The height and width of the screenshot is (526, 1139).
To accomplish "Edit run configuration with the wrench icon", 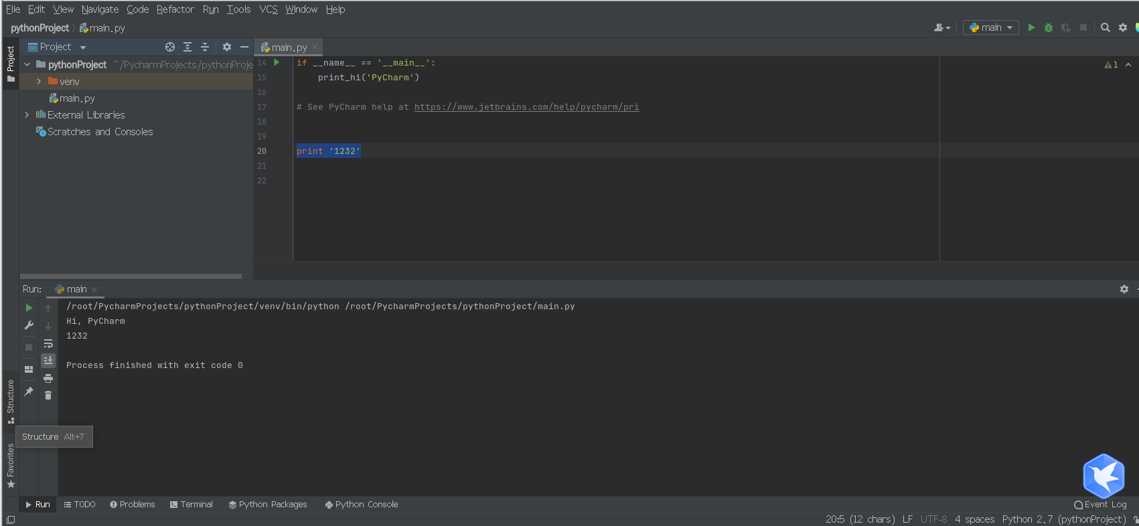I will [29, 325].
